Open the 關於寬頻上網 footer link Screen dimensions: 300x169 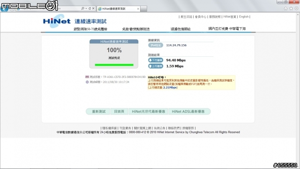click(142, 128)
